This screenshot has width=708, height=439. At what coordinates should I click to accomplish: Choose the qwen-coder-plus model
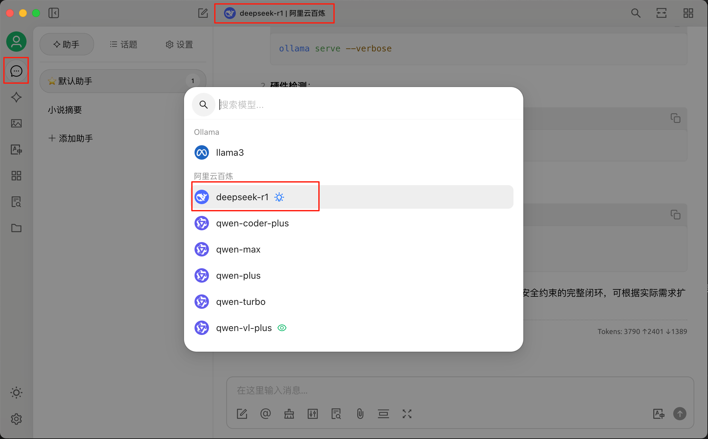point(352,223)
